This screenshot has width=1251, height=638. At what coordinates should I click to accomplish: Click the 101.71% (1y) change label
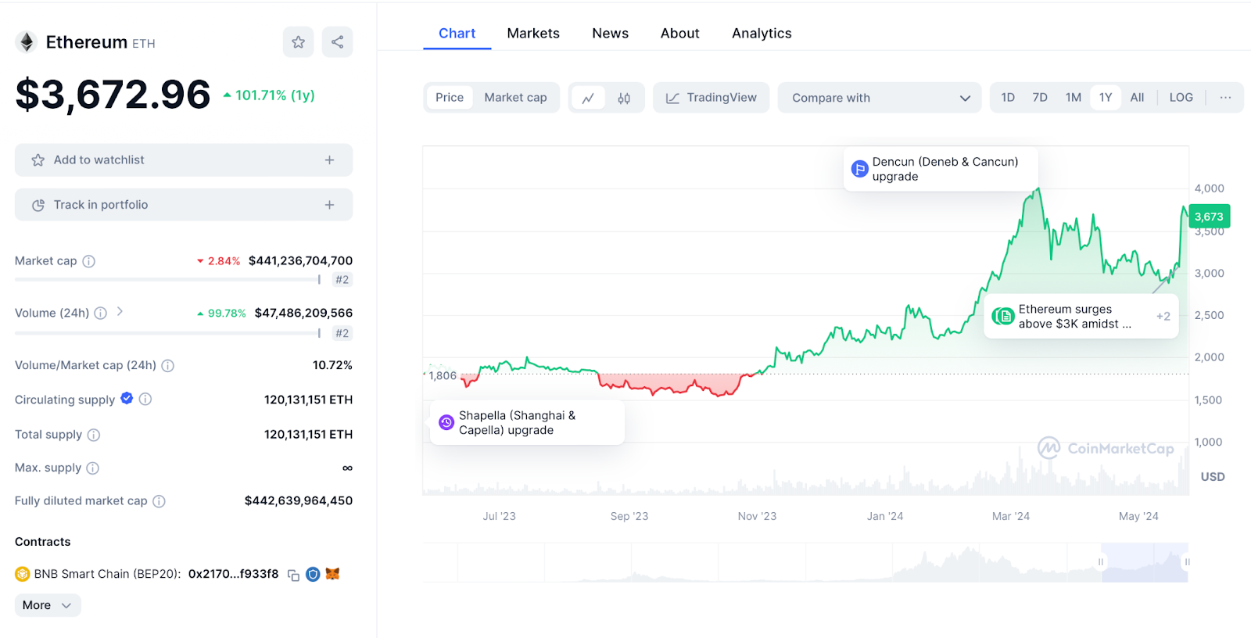(x=269, y=95)
